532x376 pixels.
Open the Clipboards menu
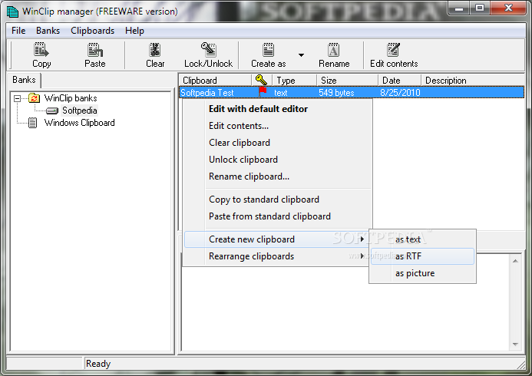coord(92,31)
